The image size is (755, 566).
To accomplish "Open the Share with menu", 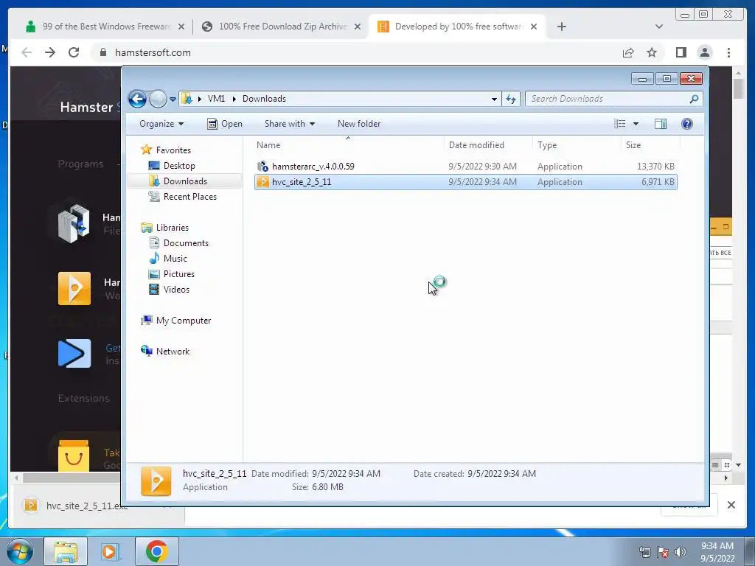I will (x=289, y=124).
